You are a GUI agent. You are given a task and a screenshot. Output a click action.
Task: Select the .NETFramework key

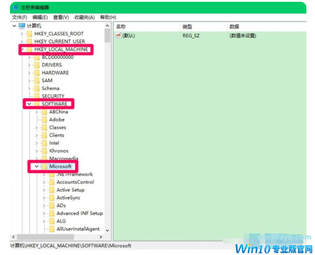(x=75, y=174)
